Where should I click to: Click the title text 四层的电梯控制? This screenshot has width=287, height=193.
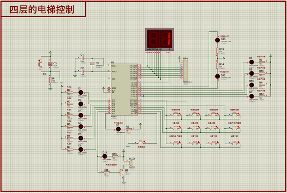42,10
